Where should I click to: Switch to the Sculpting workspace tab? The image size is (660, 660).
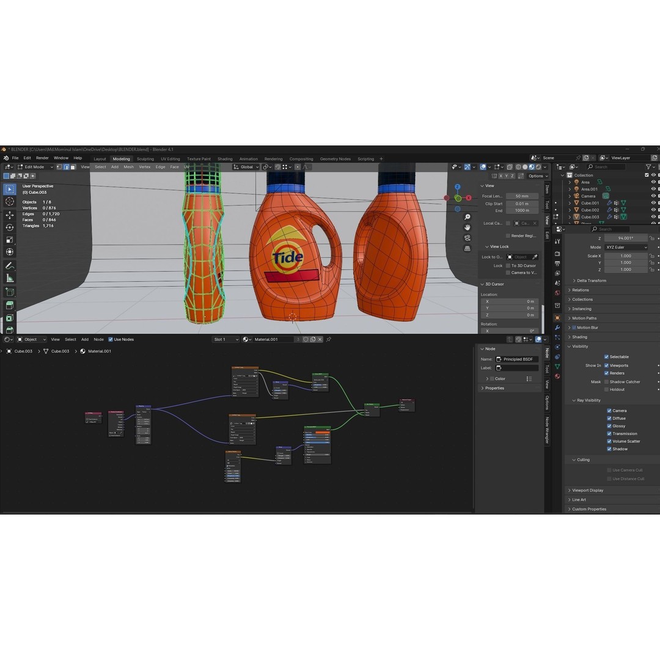[x=145, y=159]
